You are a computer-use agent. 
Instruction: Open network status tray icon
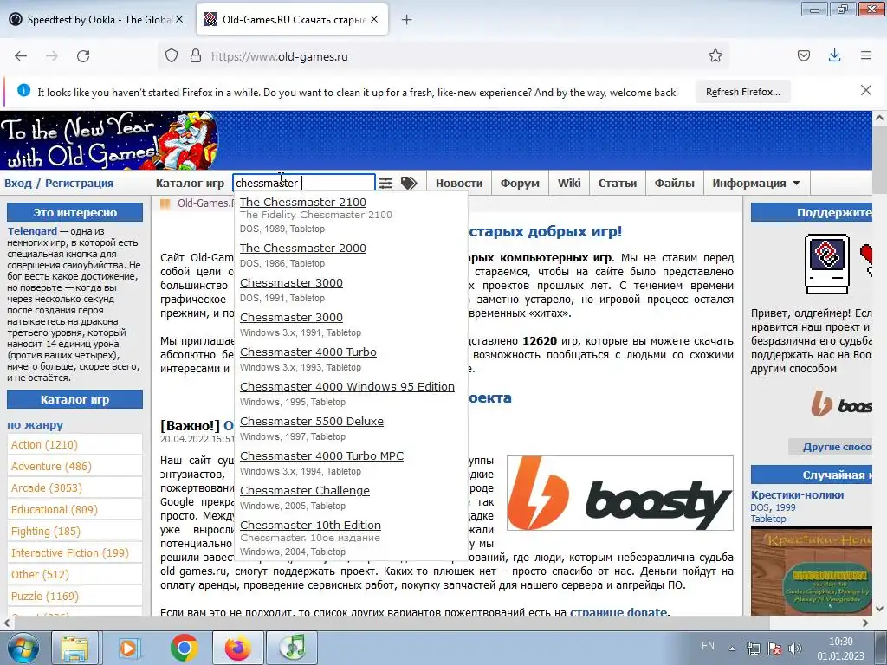point(753,648)
